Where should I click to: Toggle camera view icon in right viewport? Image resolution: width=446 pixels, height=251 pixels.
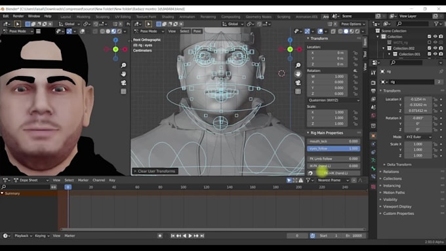(x=298, y=83)
